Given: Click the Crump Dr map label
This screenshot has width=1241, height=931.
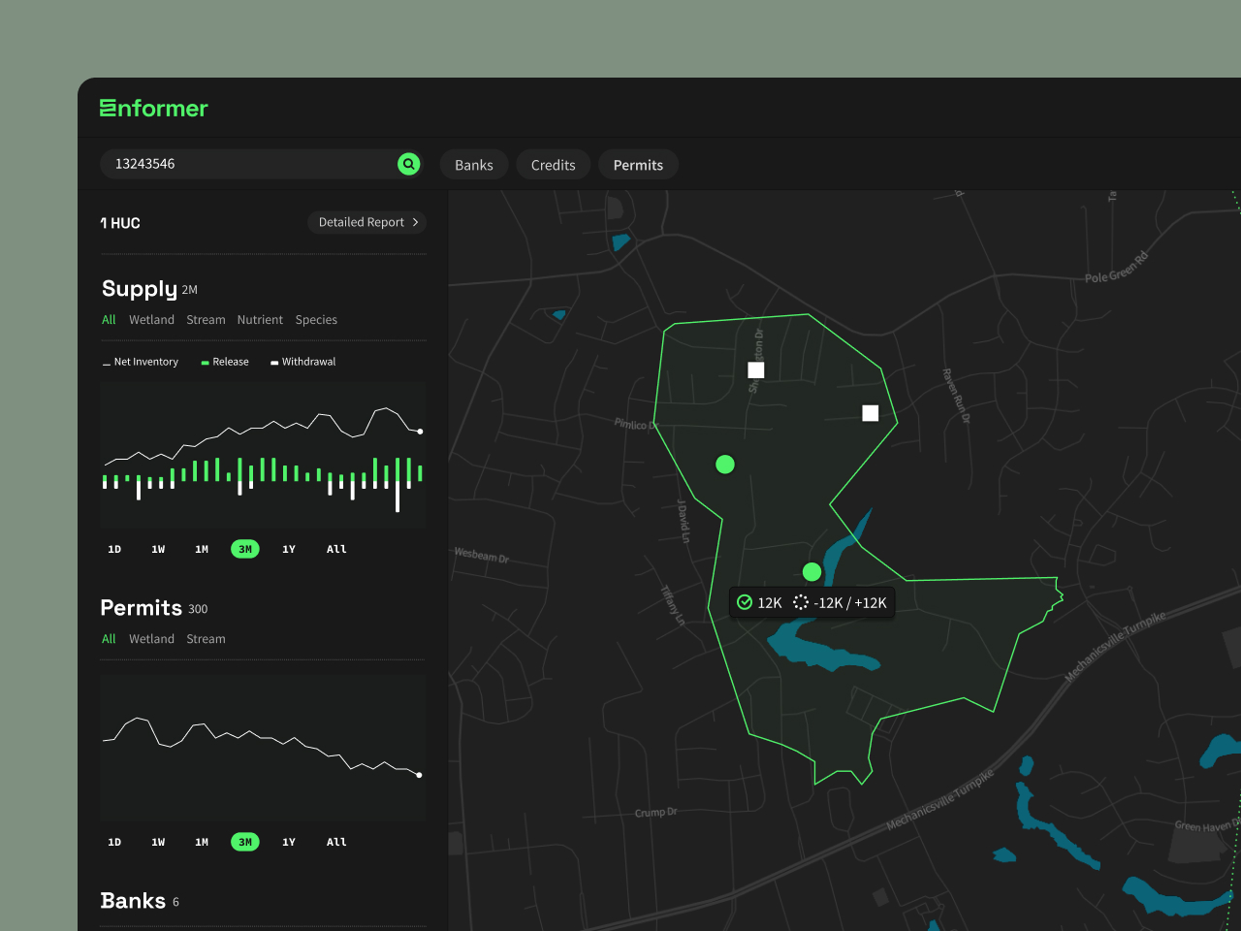Looking at the screenshot, I should (656, 812).
